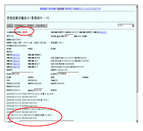This screenshot has width=143, height=131.
Task: Open the HMLID FA01177X link
Action: point(16,58)
